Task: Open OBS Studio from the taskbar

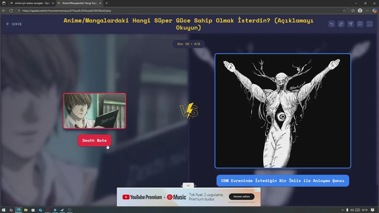Action: (70, 210)
